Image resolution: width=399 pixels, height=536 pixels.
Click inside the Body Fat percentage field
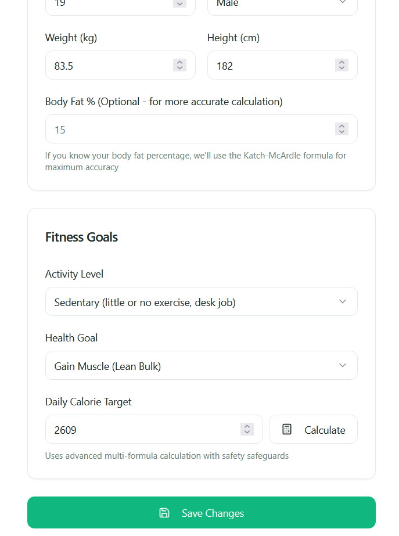click(x=174, y=128)
